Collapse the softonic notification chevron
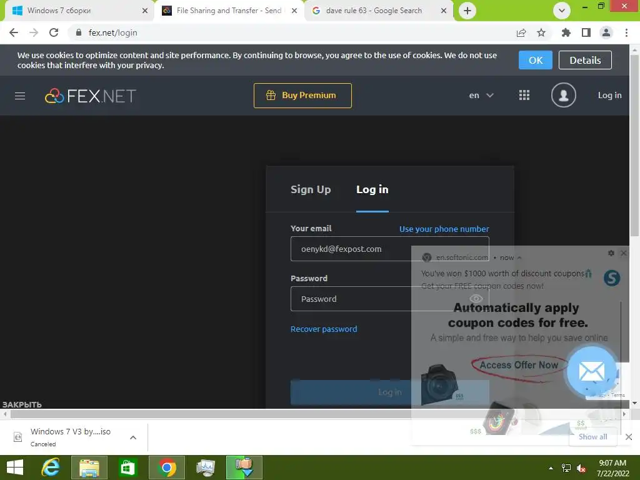This screenshot has width=640, height=480. click(x=519, y=257)
